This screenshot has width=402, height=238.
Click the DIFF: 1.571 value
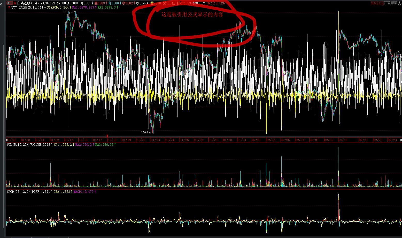click(41, 192)
